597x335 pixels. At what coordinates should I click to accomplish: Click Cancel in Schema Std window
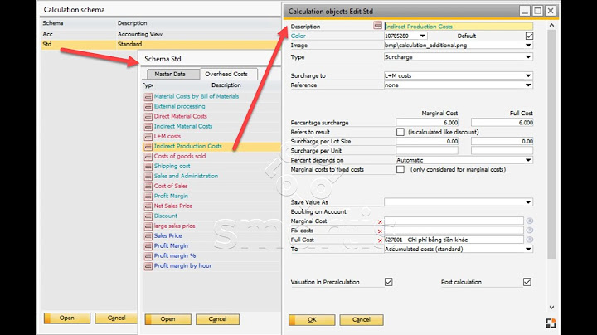(217, 319)
